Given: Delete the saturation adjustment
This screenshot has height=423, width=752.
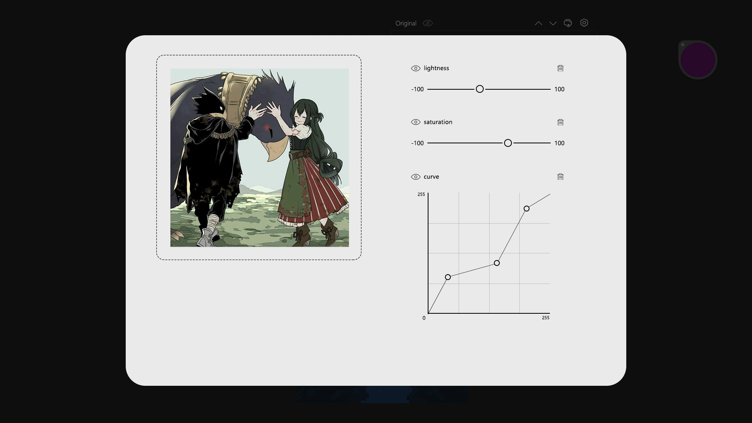Looking at the screenshot, I should [560, 122].
